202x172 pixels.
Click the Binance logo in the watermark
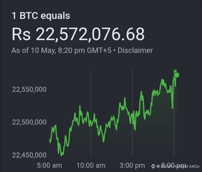coord(153,166)
